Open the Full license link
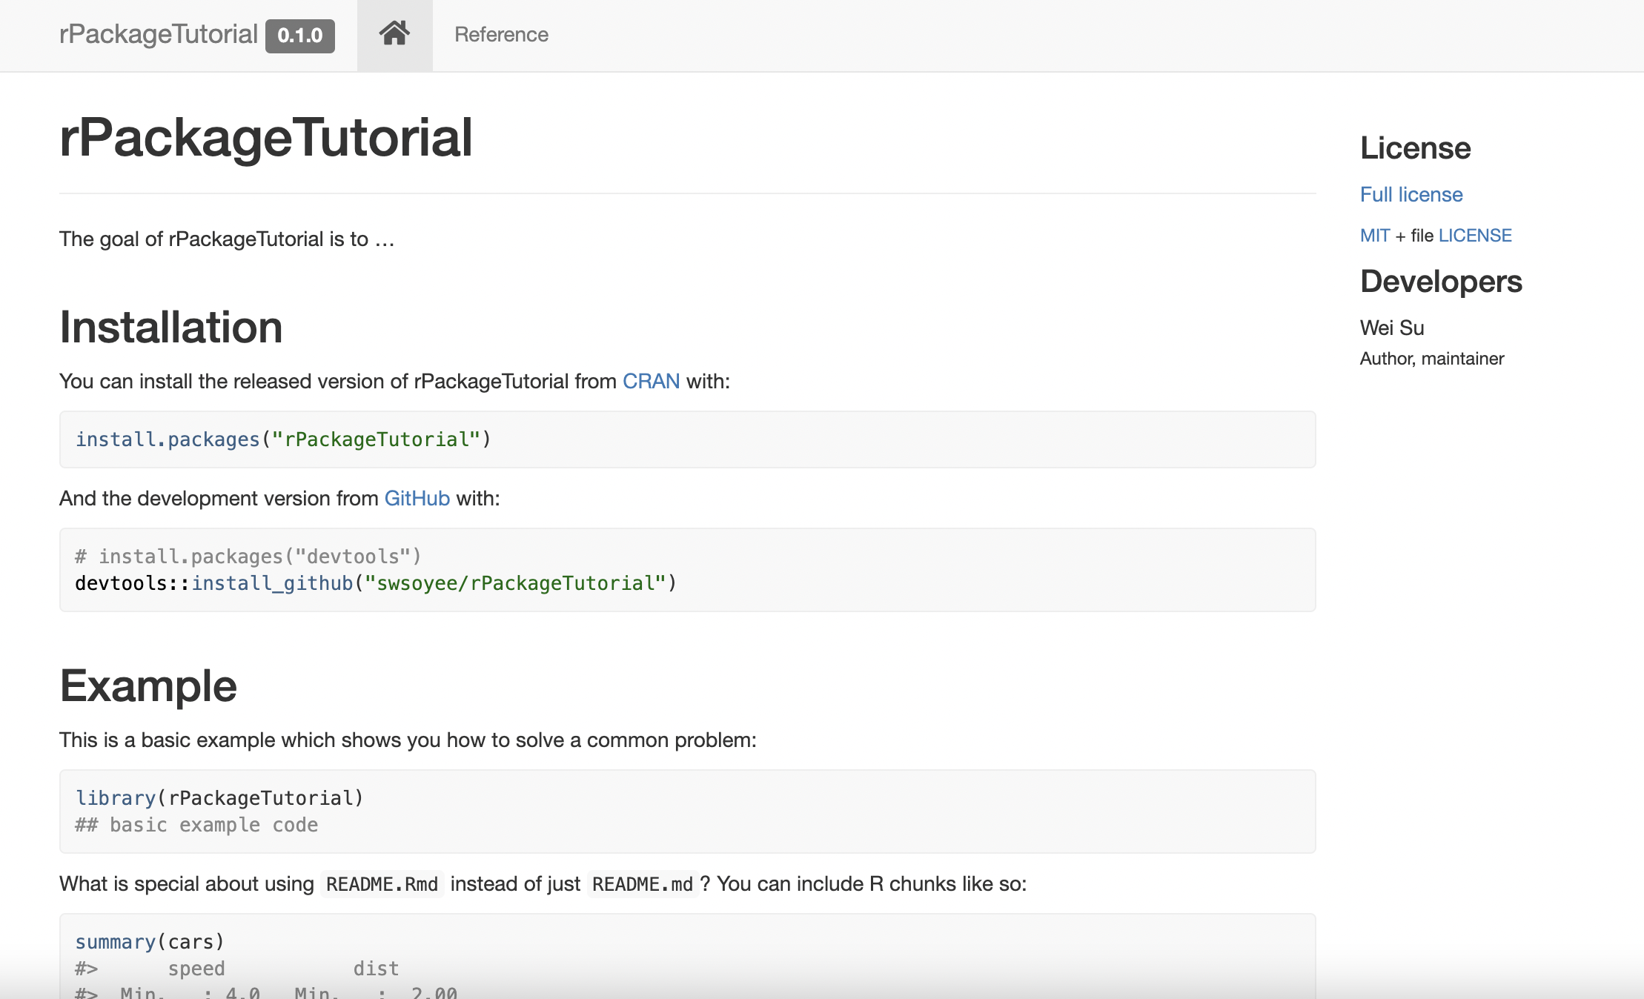 1411,194
